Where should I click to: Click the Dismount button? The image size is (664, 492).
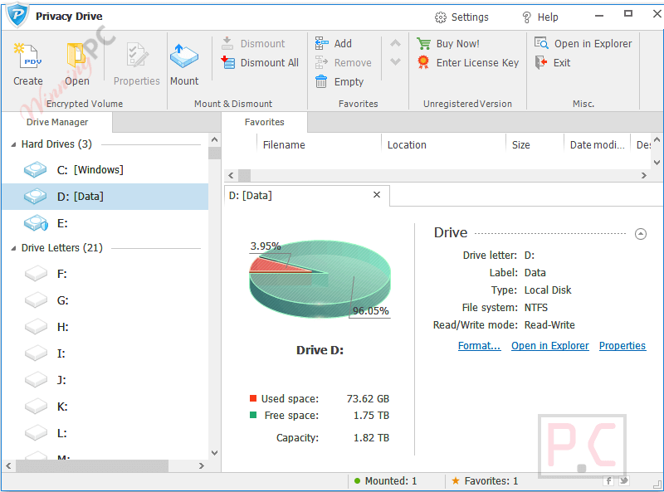click(x=253, y=44)
